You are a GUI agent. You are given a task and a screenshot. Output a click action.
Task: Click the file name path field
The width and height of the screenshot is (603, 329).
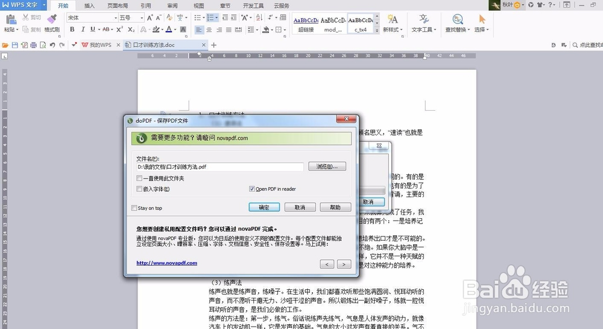220,167
